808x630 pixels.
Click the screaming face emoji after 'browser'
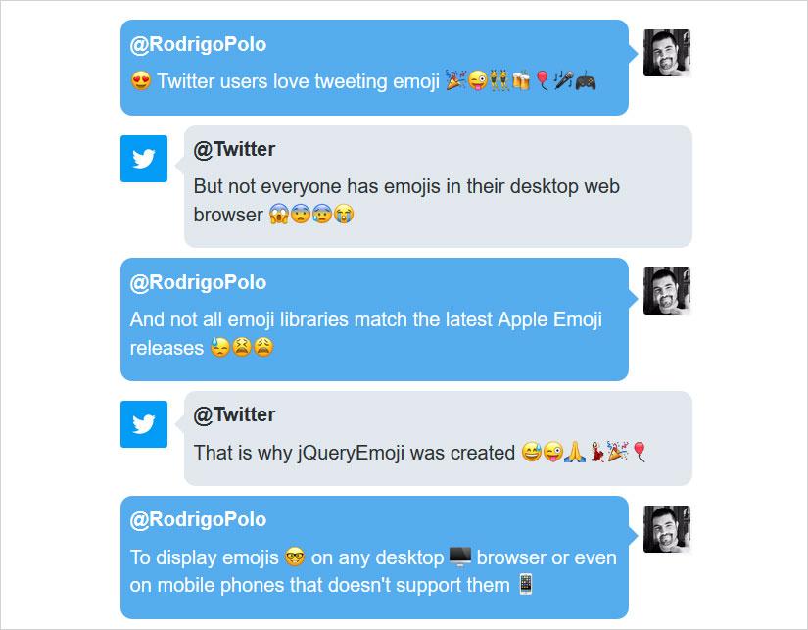pos(279,214)
